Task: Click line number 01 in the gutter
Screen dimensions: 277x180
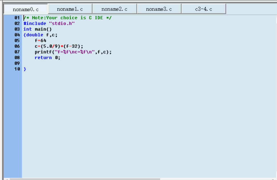Action: pyautogui.click(x=17, y=18)
